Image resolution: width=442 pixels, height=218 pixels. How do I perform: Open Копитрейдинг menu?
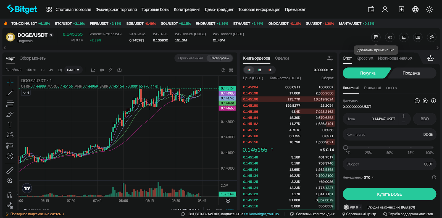(x=187, y=9)
